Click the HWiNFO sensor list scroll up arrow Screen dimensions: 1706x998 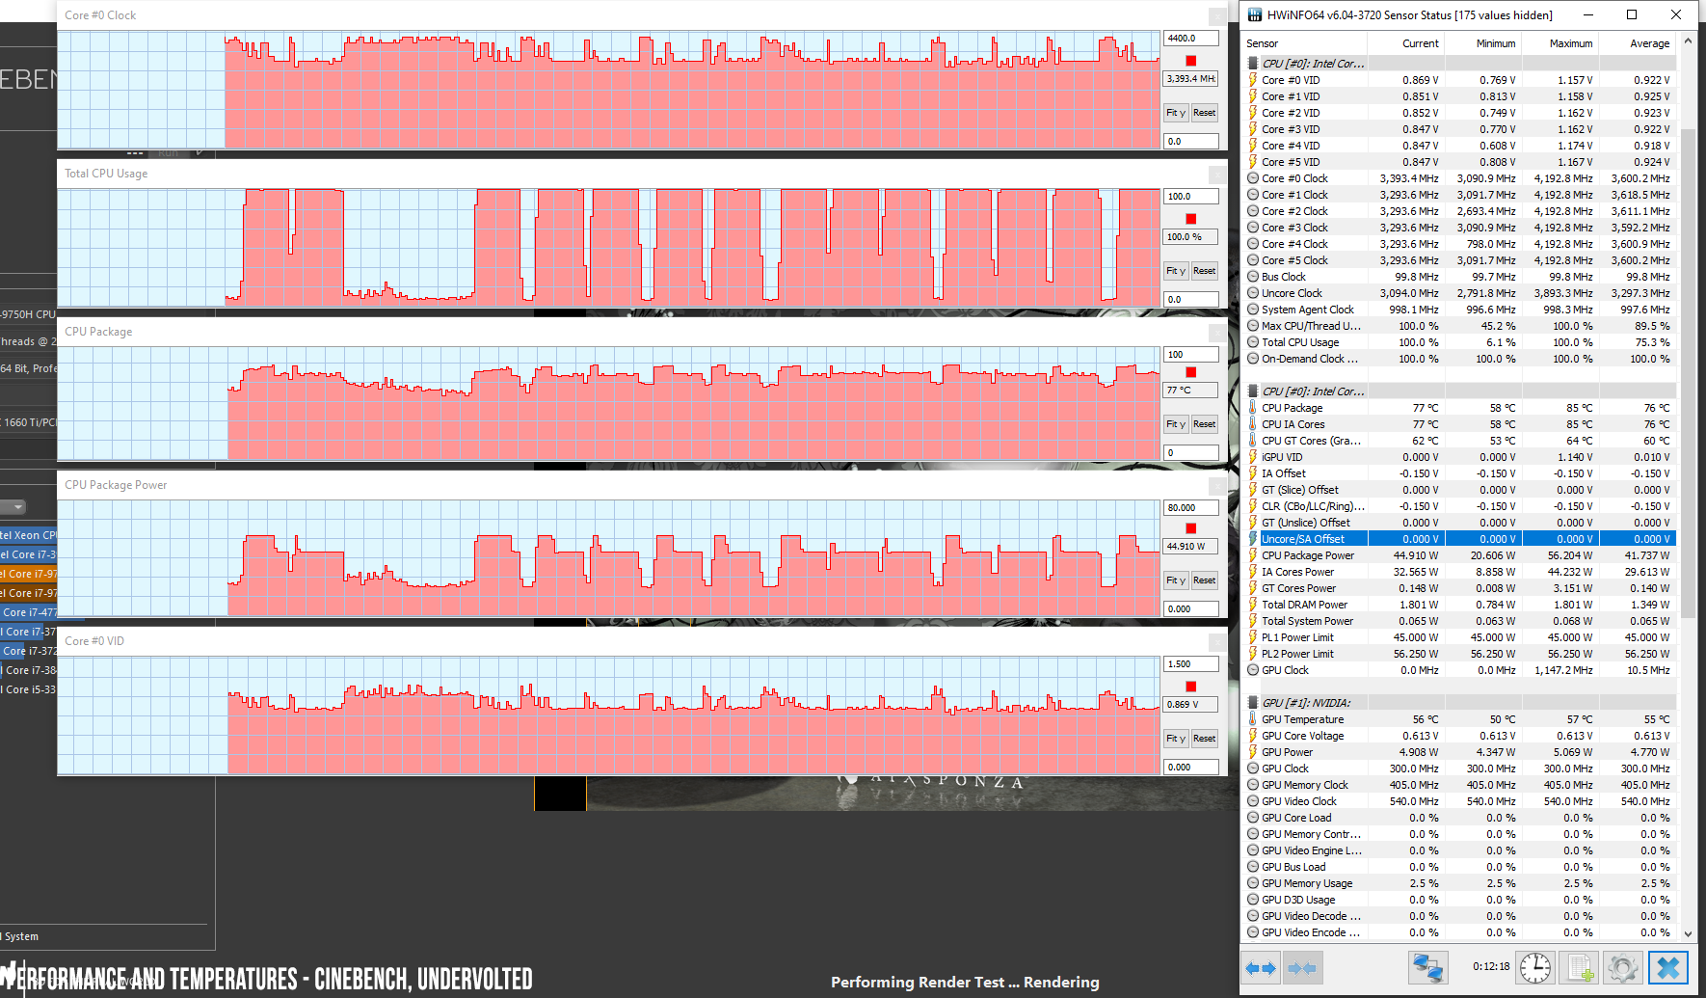tap(1688, 41)
